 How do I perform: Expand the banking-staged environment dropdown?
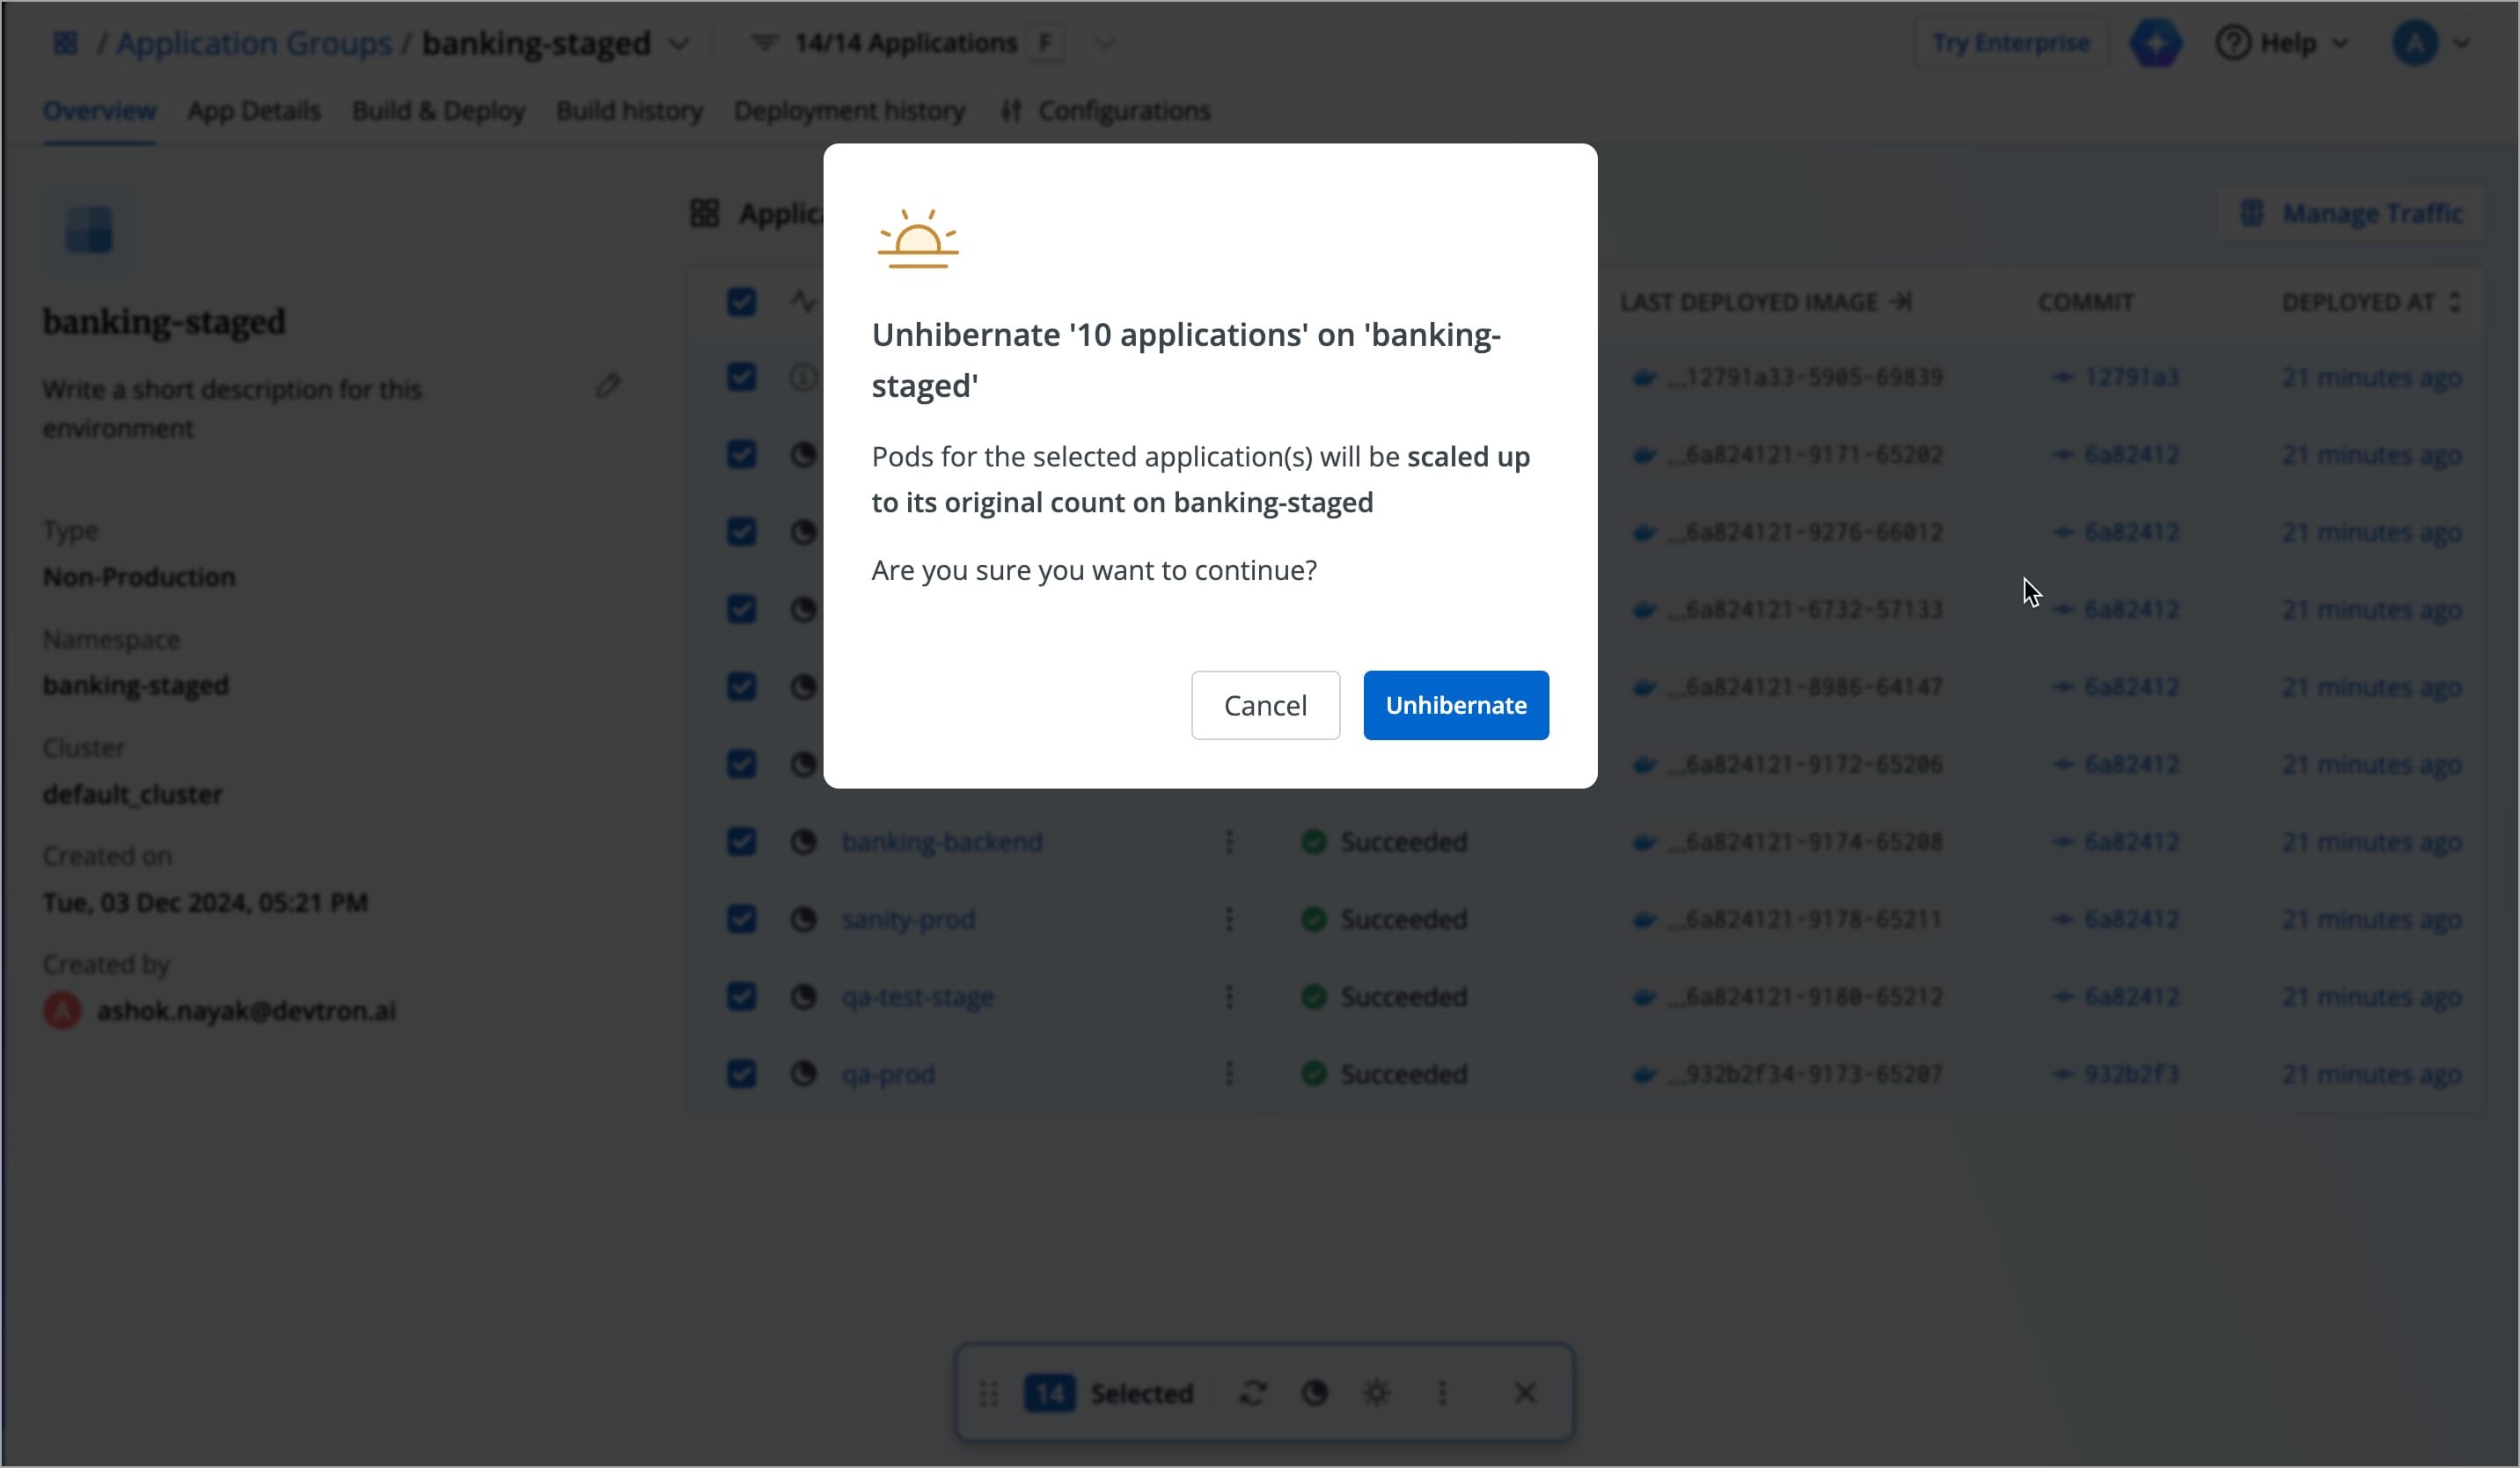point(679,44)
